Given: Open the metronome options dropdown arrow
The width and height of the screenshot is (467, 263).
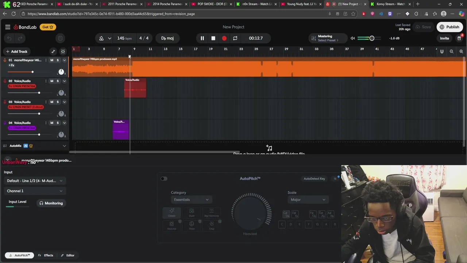Looking at the screenshot, I should (x=109, y=38).
